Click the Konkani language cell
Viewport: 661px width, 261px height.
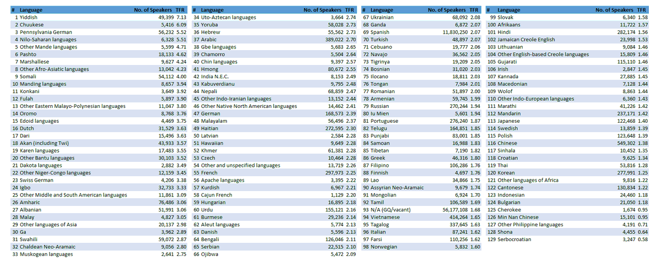click(29, 91)
